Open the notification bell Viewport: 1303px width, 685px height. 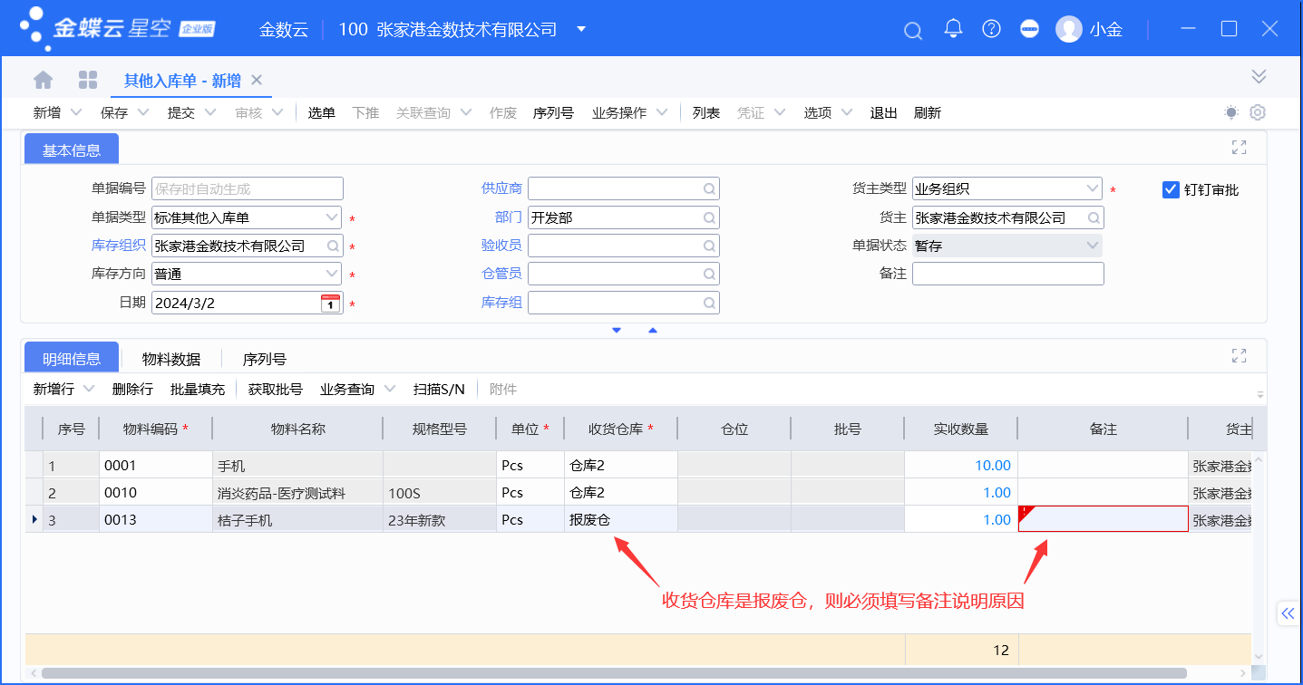(953, 28)
